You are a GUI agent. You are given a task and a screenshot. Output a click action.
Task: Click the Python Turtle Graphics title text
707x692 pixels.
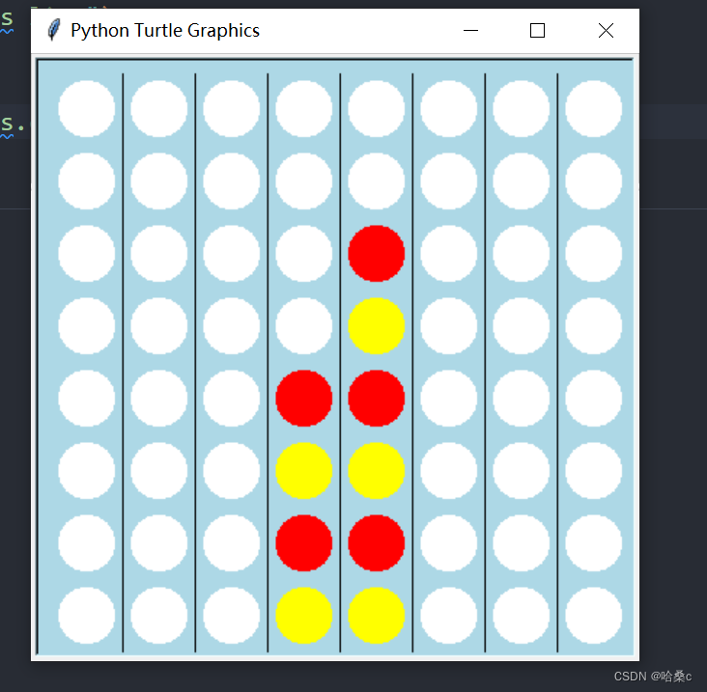pyautogui.click(x=165, y=31)
